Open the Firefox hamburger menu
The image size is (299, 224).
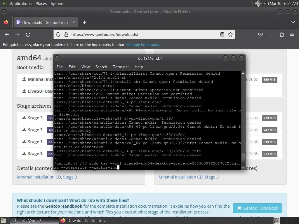click(292, 34)
